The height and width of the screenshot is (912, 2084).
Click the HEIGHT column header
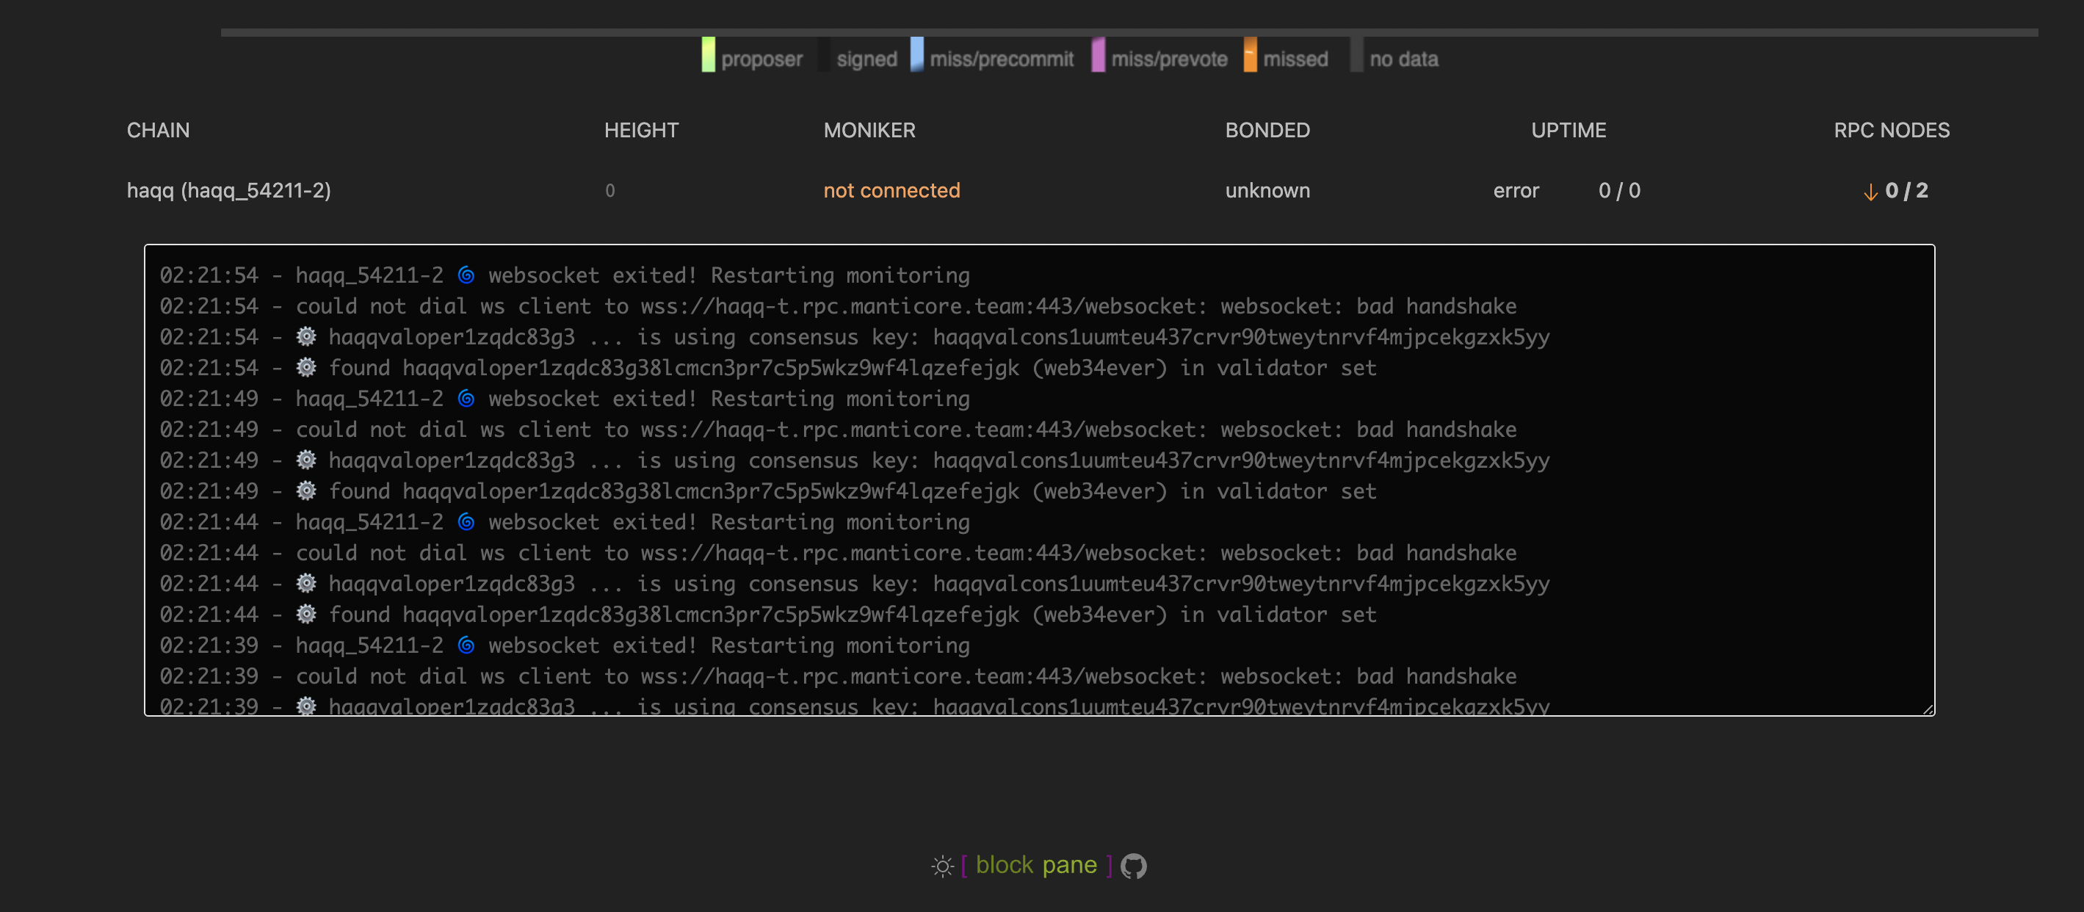point(641,129)
